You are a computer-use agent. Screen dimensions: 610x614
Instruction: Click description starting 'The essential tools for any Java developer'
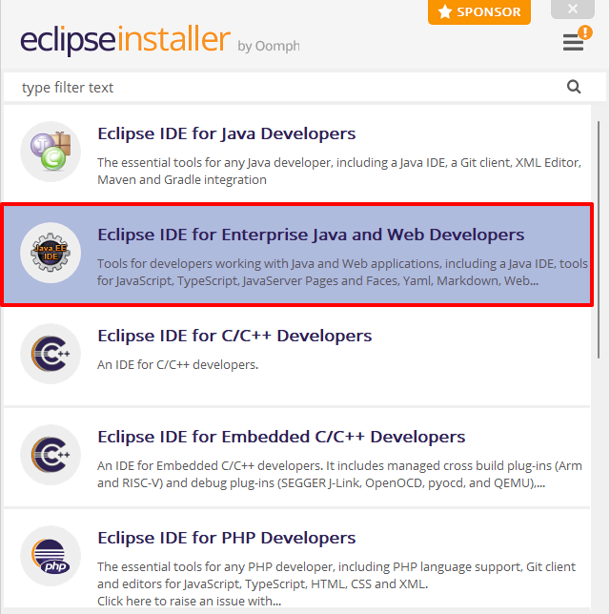click(339, 171)
